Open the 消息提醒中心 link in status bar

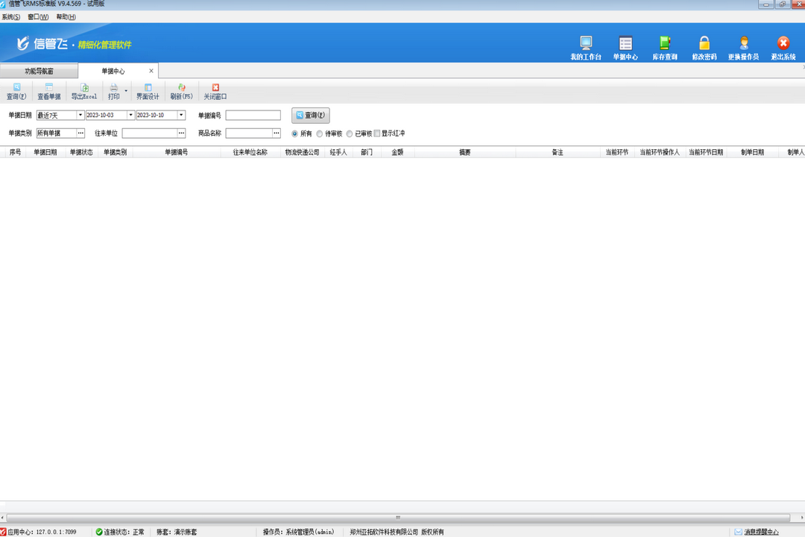click(760, 532)
